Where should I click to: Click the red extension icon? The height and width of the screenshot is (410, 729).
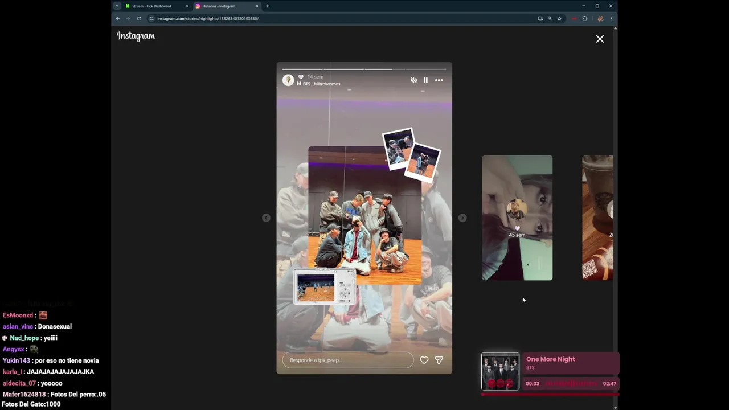pos(574,19)
